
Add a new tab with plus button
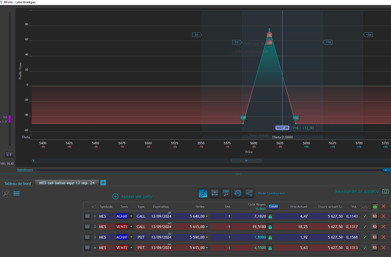103,183
